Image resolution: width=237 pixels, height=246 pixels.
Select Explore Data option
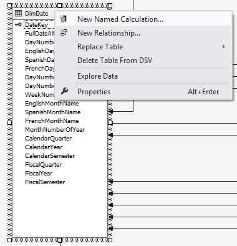(x=143, y=76)
